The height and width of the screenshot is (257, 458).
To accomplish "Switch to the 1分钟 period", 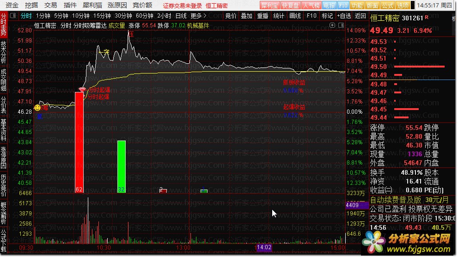I will 43,16.
